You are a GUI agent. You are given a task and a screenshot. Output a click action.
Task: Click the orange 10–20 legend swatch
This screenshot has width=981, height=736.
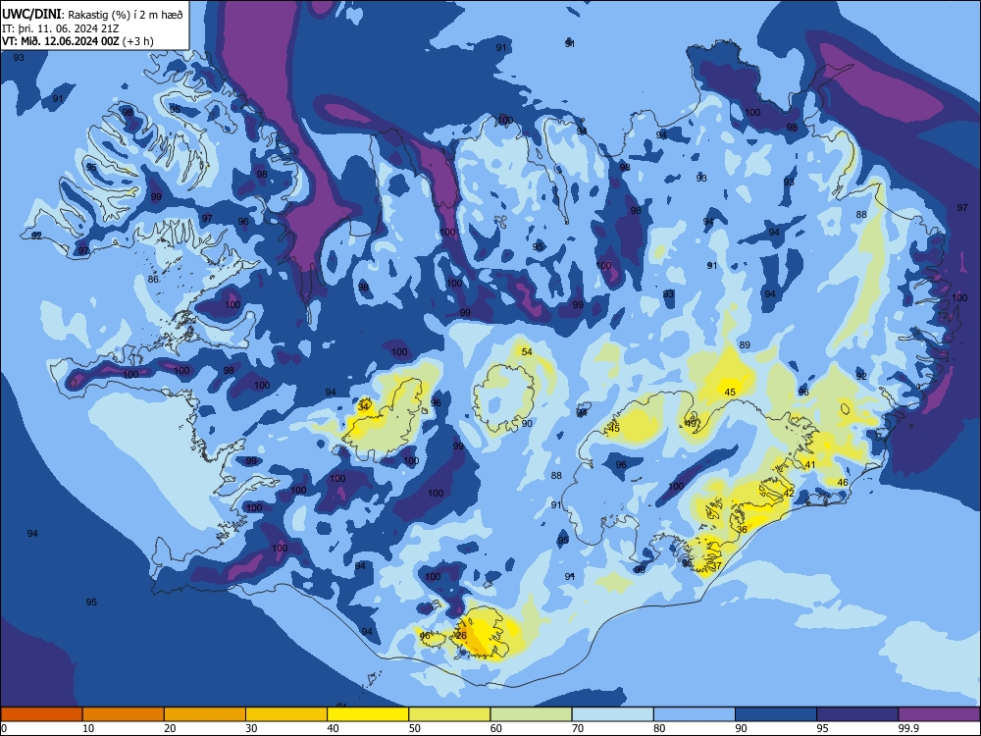[x=124, y=714]
